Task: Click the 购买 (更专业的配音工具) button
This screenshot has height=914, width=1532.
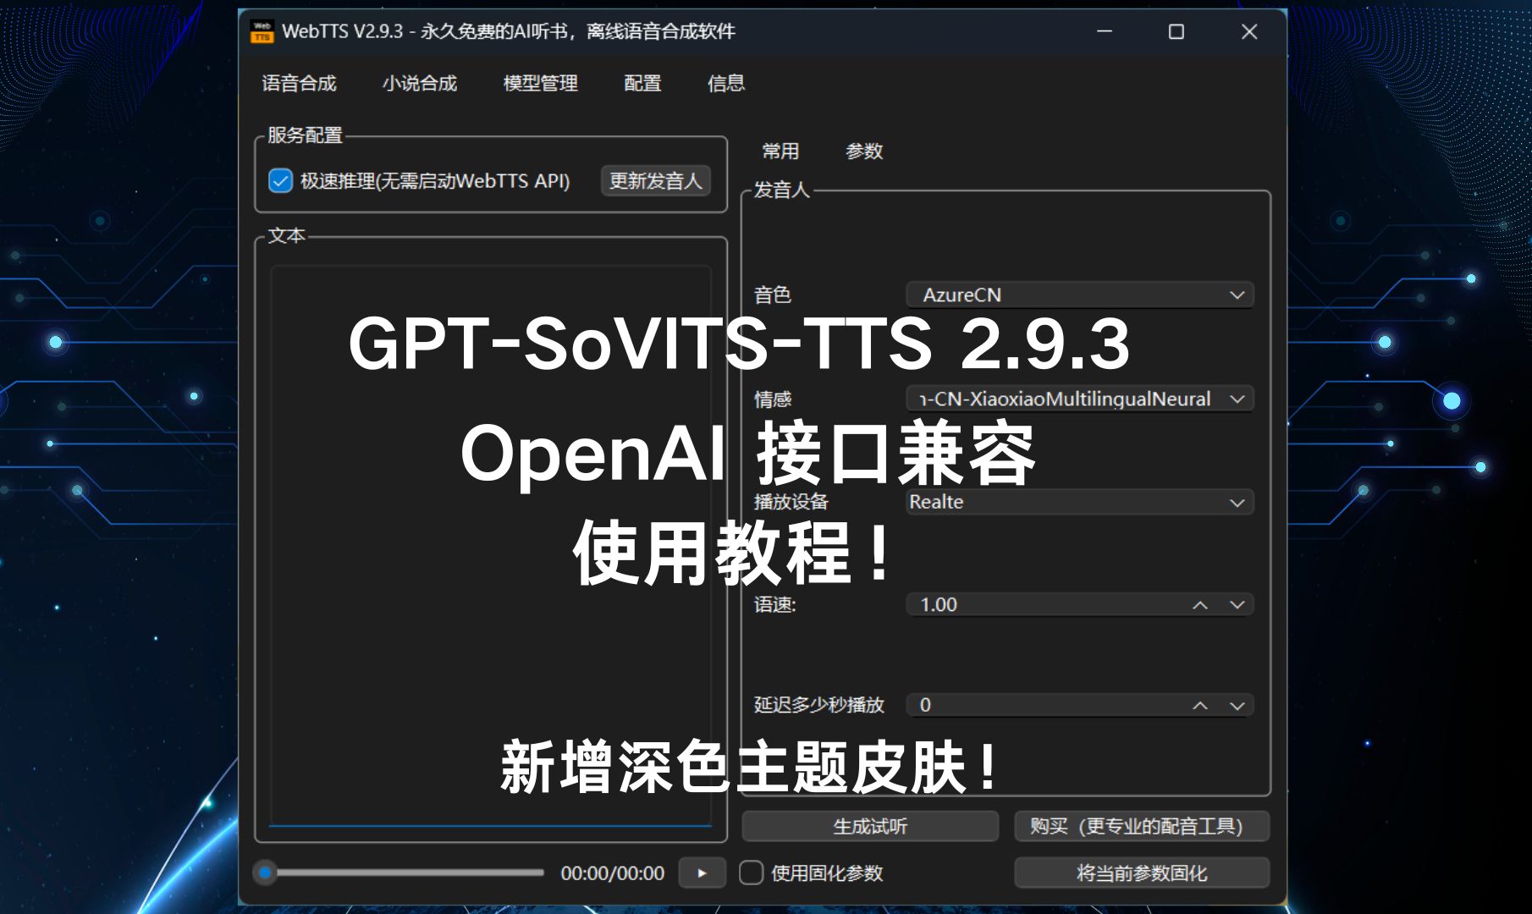Action: click(1142, 826)
